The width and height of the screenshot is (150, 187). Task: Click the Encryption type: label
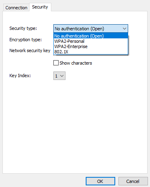[x=25, y=40]
